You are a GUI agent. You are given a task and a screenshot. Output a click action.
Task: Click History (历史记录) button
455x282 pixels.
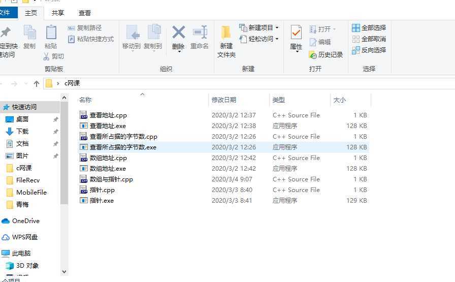point(326,54)
